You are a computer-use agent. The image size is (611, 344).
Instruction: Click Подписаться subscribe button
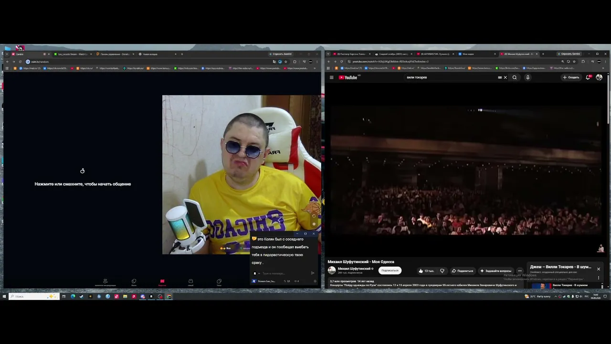point(390,270)
